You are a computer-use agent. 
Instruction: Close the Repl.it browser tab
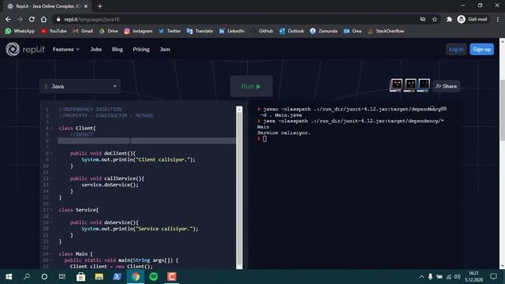[x=86, y=6]
